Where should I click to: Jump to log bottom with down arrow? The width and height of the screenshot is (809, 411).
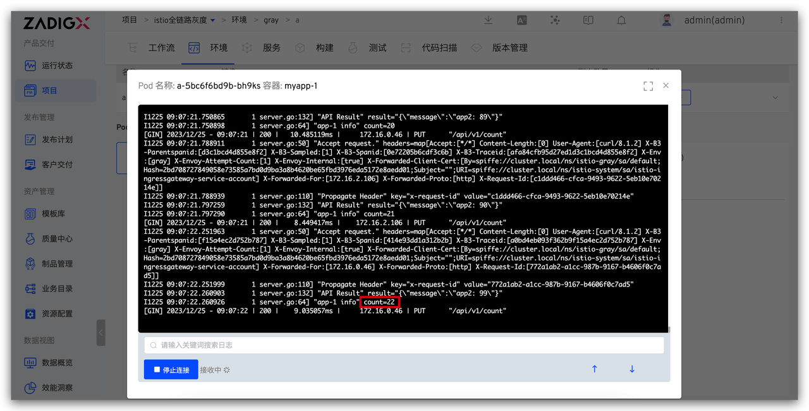pyautogui.click(x=631, y=369)
